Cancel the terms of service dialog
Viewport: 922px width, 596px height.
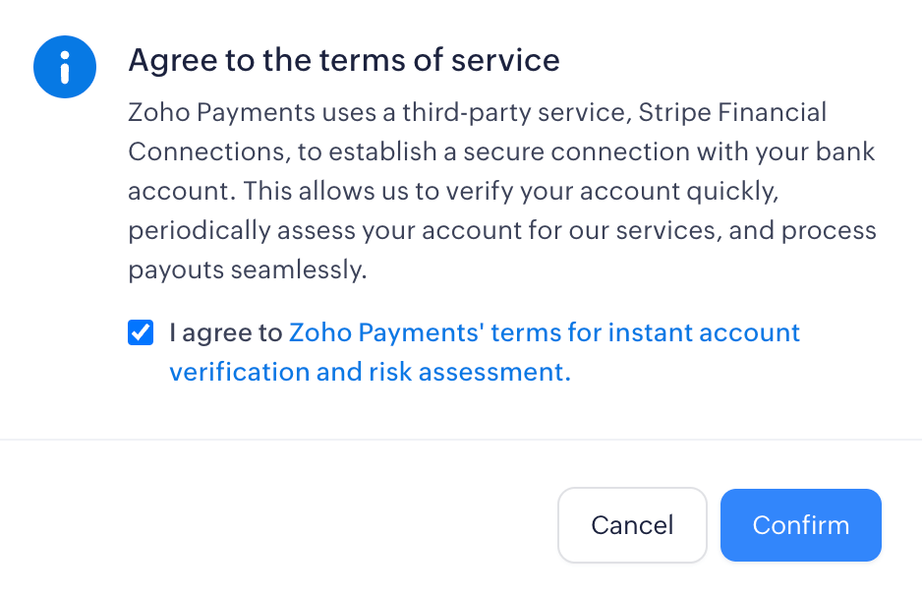[x=632, y=525]
